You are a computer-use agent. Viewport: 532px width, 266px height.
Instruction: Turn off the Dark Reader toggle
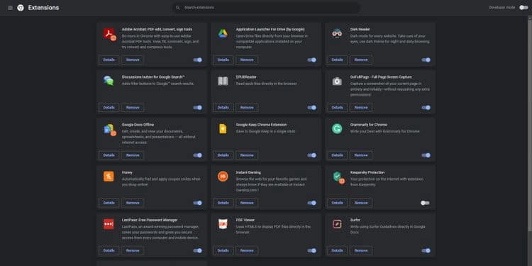pos(426,60)
